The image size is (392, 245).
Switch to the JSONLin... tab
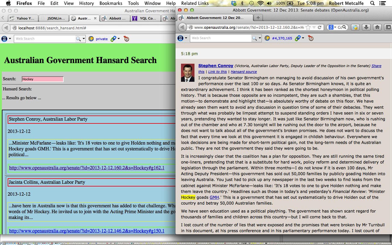point(53,18)
